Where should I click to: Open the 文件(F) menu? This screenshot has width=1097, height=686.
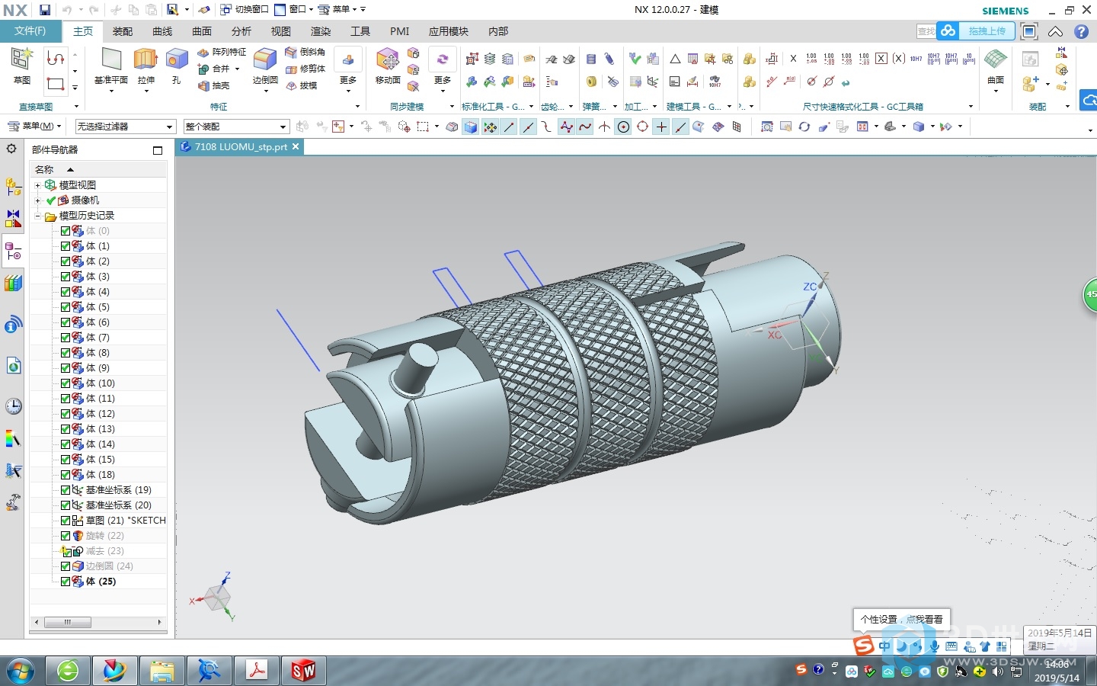tap(30, 31)
